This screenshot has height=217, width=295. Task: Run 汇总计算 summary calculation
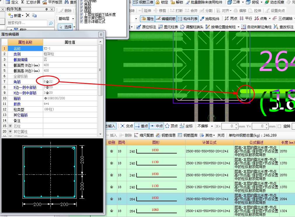[x=31, y=2]
